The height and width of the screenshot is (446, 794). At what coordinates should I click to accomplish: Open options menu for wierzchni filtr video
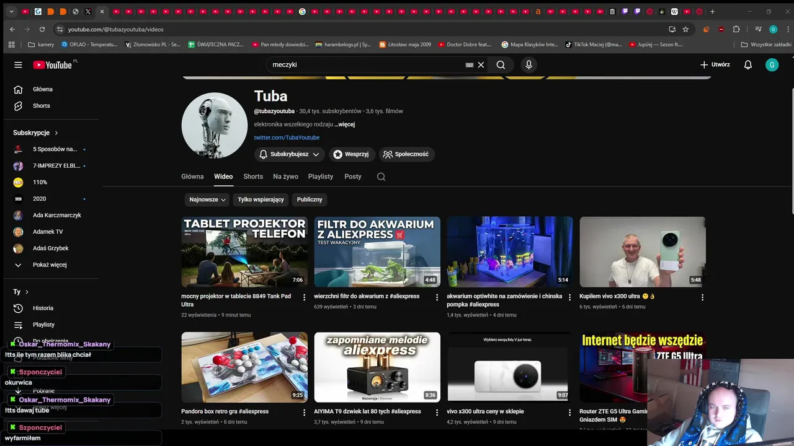437,297
